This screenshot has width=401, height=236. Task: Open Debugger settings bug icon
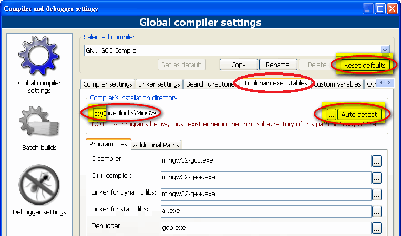[x=39, y=186]
